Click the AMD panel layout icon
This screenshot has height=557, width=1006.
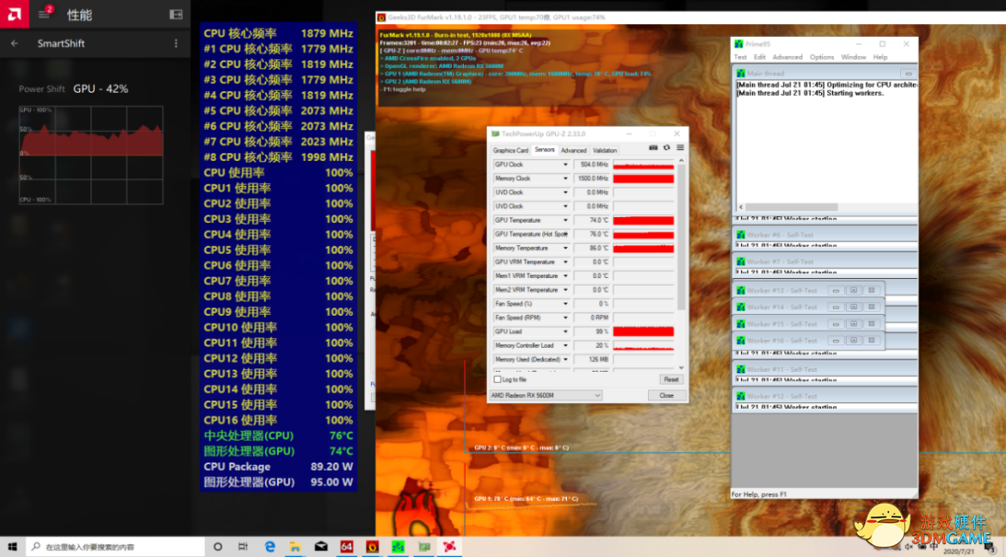[x=176, y=15]
